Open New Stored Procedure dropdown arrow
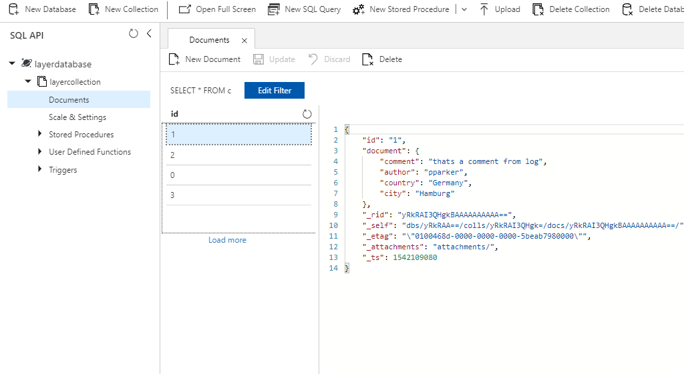This screenshot has width=684, height=374. (465, 9)
